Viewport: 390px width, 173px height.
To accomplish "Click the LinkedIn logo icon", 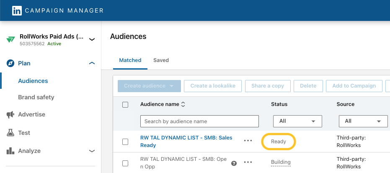I will click(x=17, y=10).
